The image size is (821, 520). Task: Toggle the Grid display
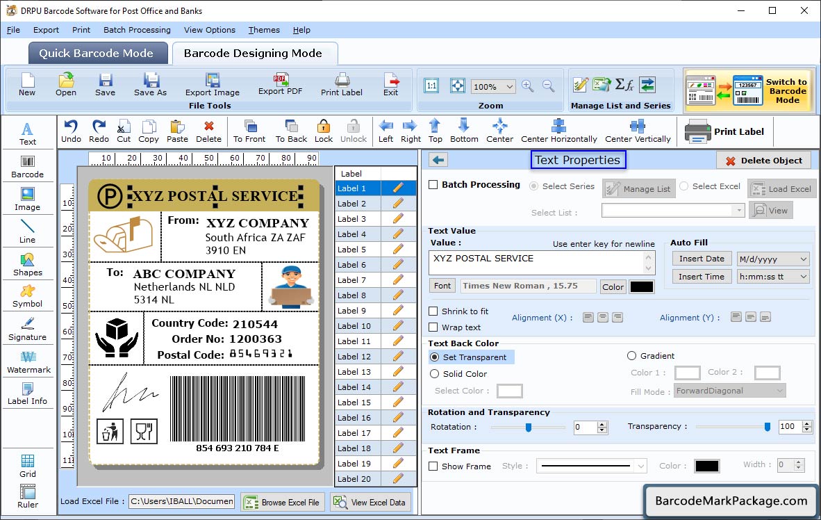[x=28, y=466]
